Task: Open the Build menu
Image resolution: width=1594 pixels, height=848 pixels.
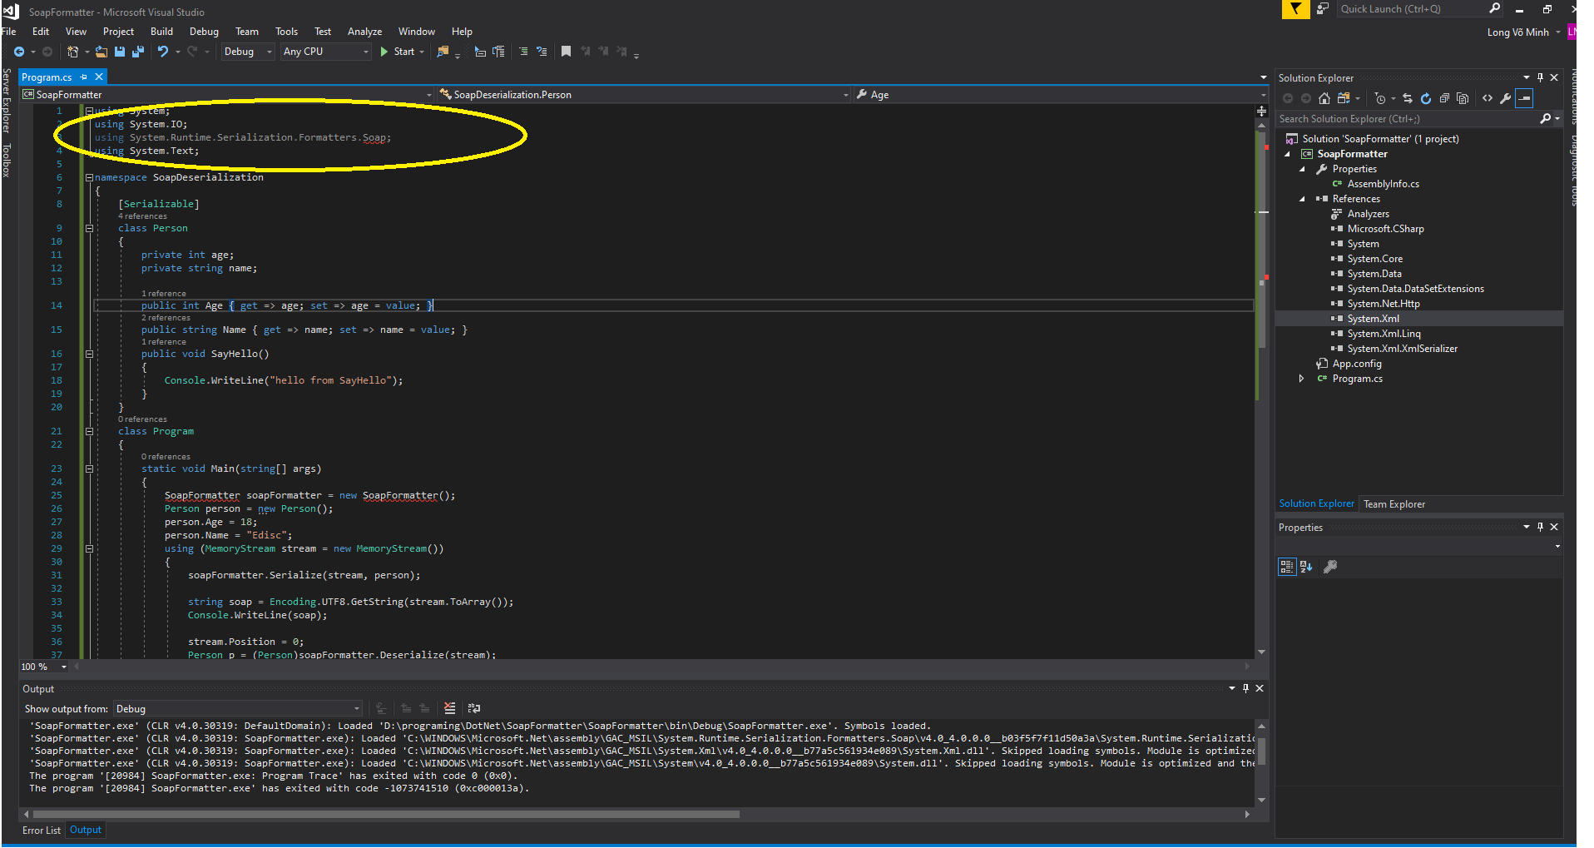Action: click(161, 32)
